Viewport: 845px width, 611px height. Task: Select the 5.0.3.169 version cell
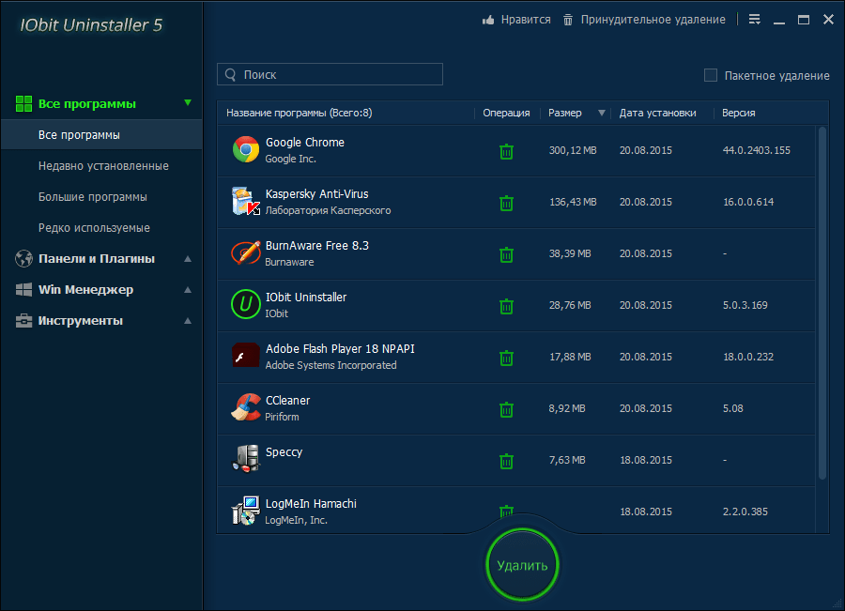745,305
